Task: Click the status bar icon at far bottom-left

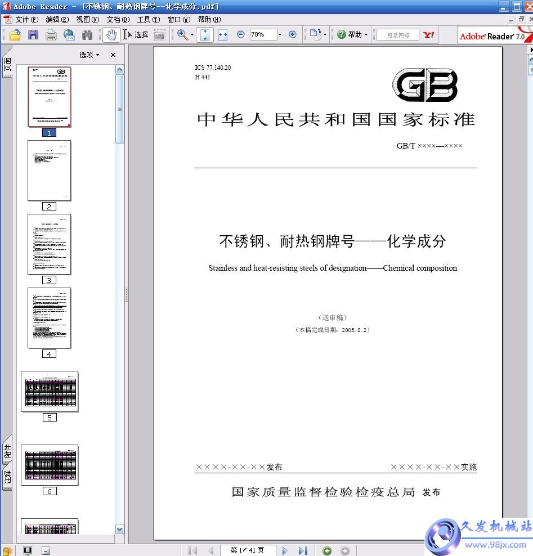Action: pos(7,551)
